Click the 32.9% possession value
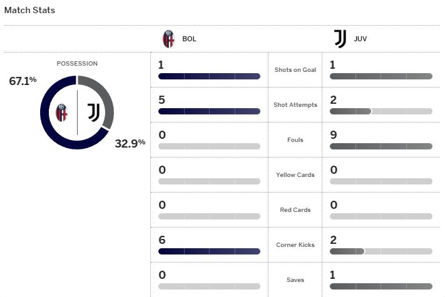The height and width of the screenshot is (297, 445). tap(130, 143)
